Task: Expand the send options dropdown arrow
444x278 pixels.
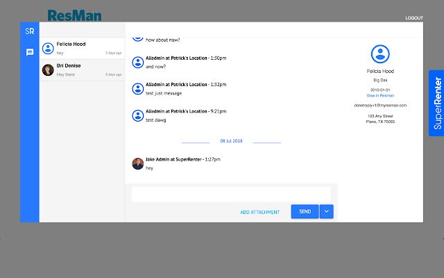Action: coord(327,211)
